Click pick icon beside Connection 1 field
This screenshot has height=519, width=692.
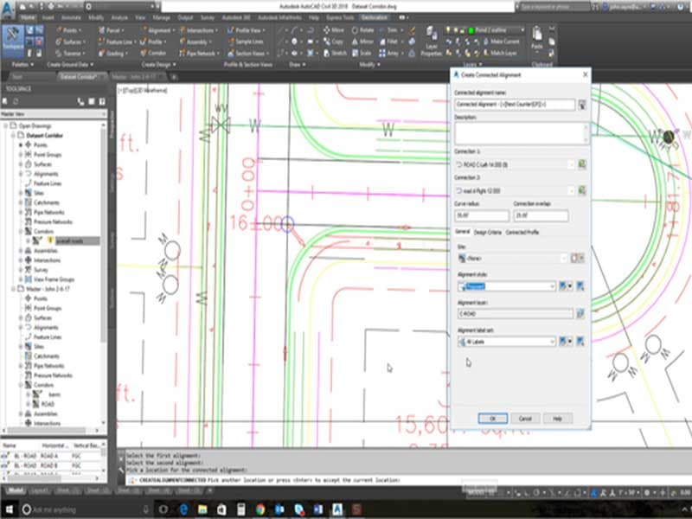tap(583, 164)
